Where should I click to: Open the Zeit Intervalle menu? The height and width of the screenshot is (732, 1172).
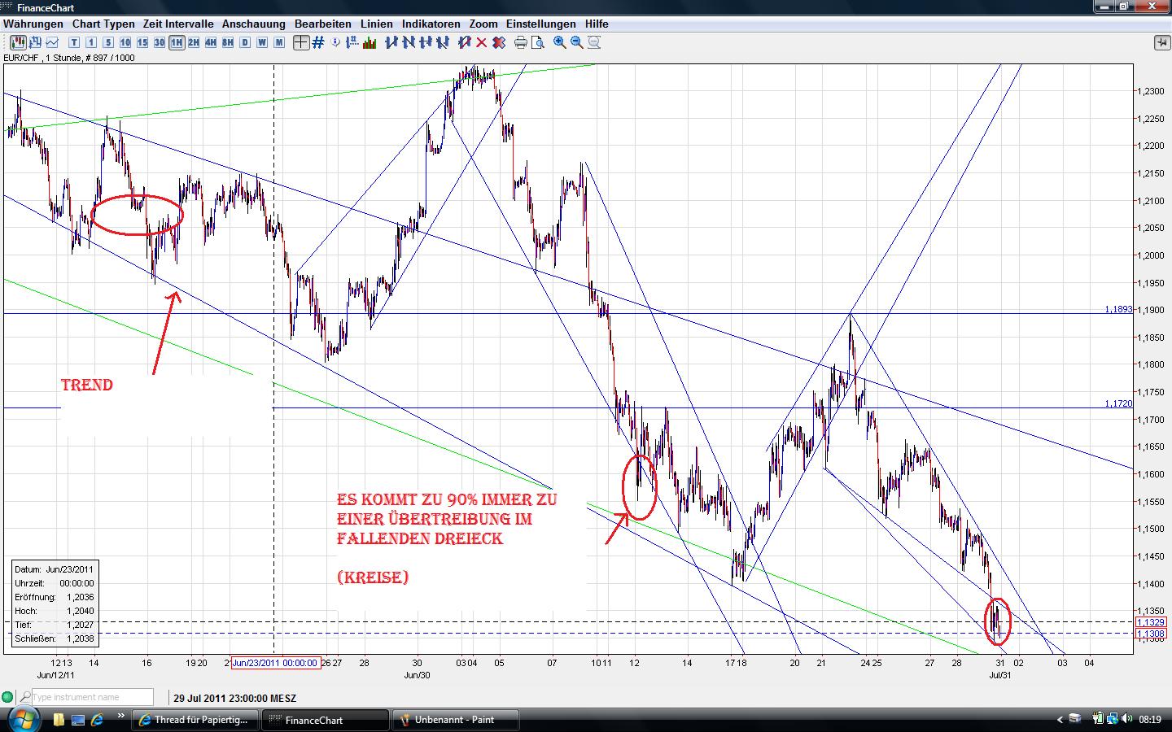[178, 24]
